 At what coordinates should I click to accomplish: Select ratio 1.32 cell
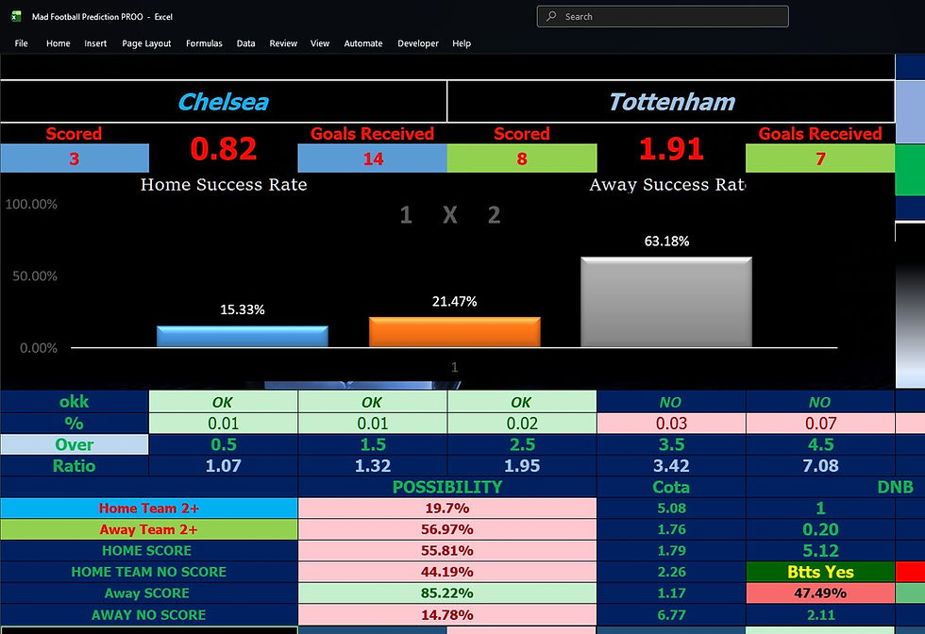(373, 466)
